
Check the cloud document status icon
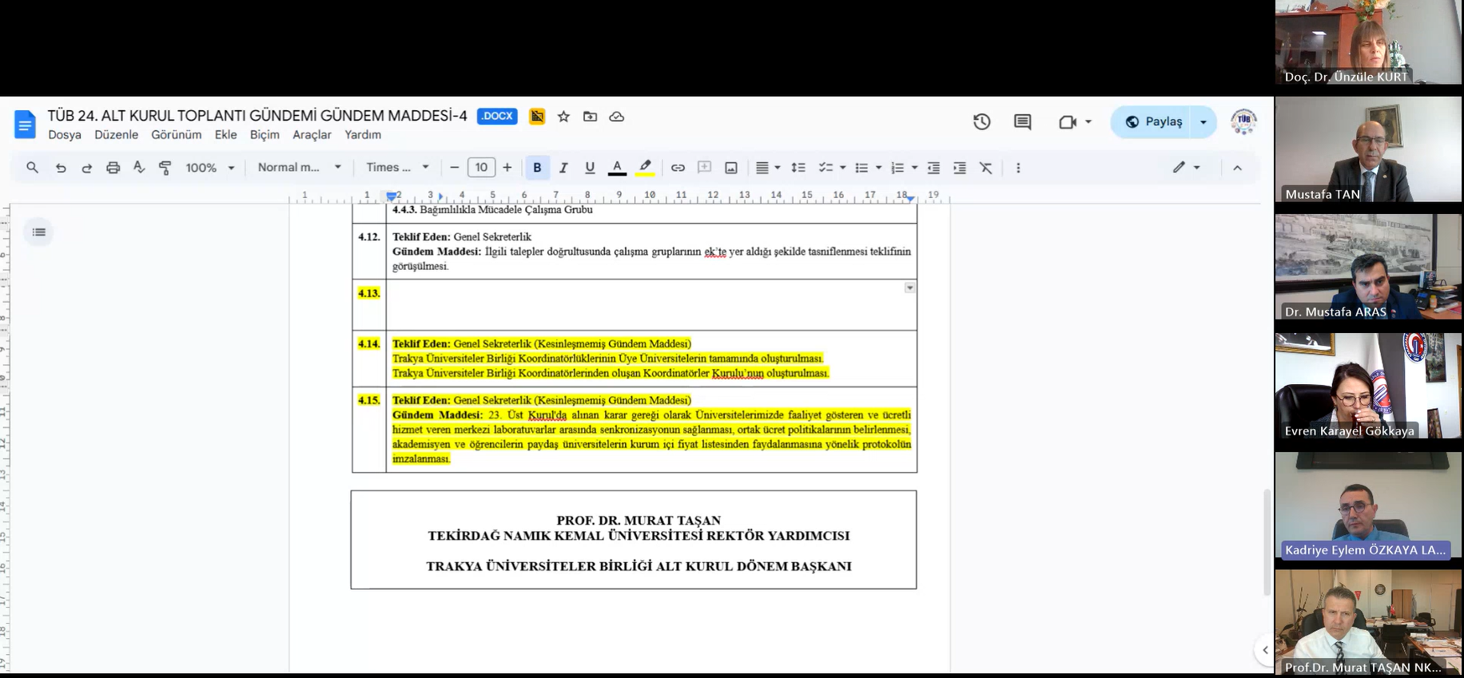pyautogui.click(x=616, y=117)
